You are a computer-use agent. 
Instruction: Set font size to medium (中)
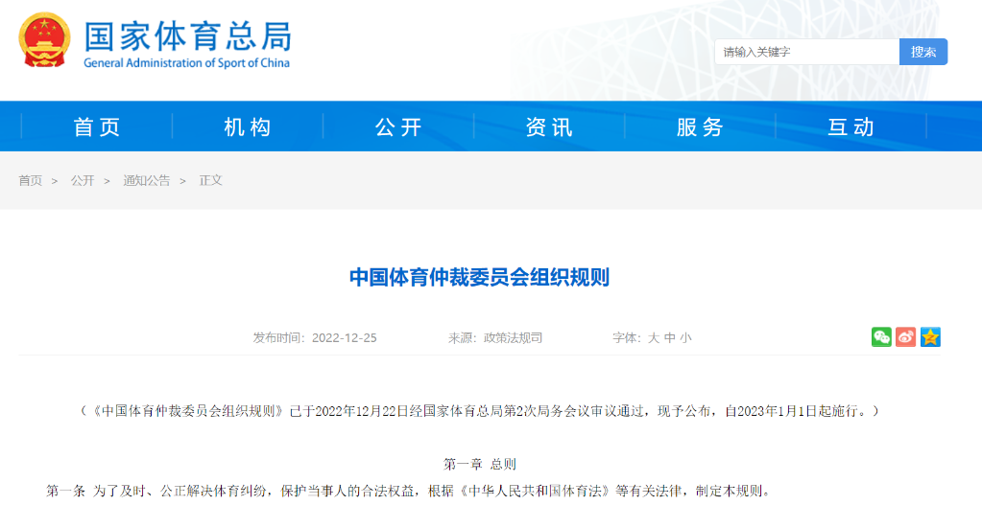670,338
